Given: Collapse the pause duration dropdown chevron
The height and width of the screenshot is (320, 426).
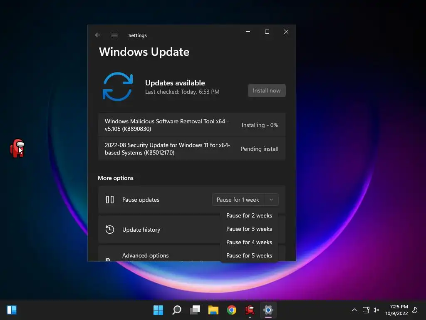Looking at the screenshot, I should [271, 200].
